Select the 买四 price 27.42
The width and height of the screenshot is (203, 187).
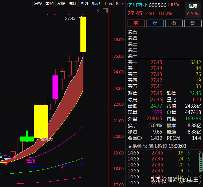(156, 80)
